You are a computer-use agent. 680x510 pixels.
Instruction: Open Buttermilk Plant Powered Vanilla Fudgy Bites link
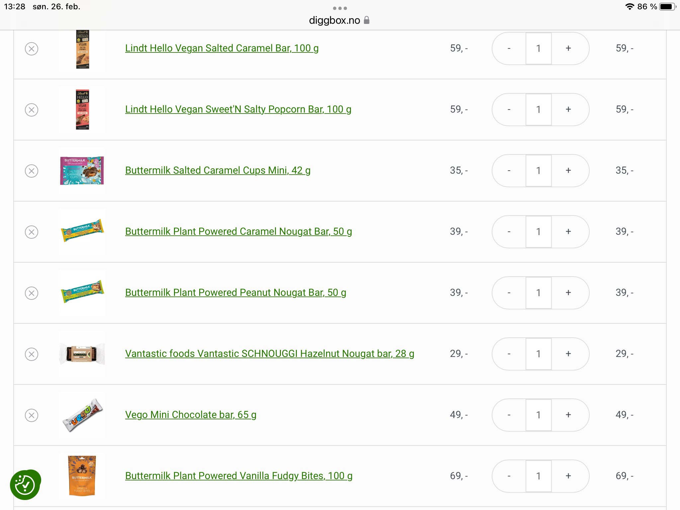tap(239, 476)
